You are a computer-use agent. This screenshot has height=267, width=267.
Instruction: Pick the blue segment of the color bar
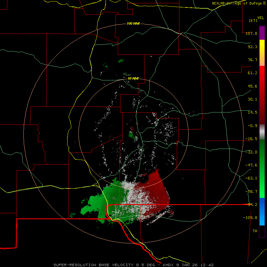(x=262, y=212)
